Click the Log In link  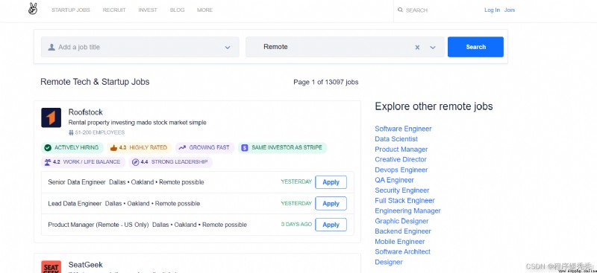coord(492,10)
